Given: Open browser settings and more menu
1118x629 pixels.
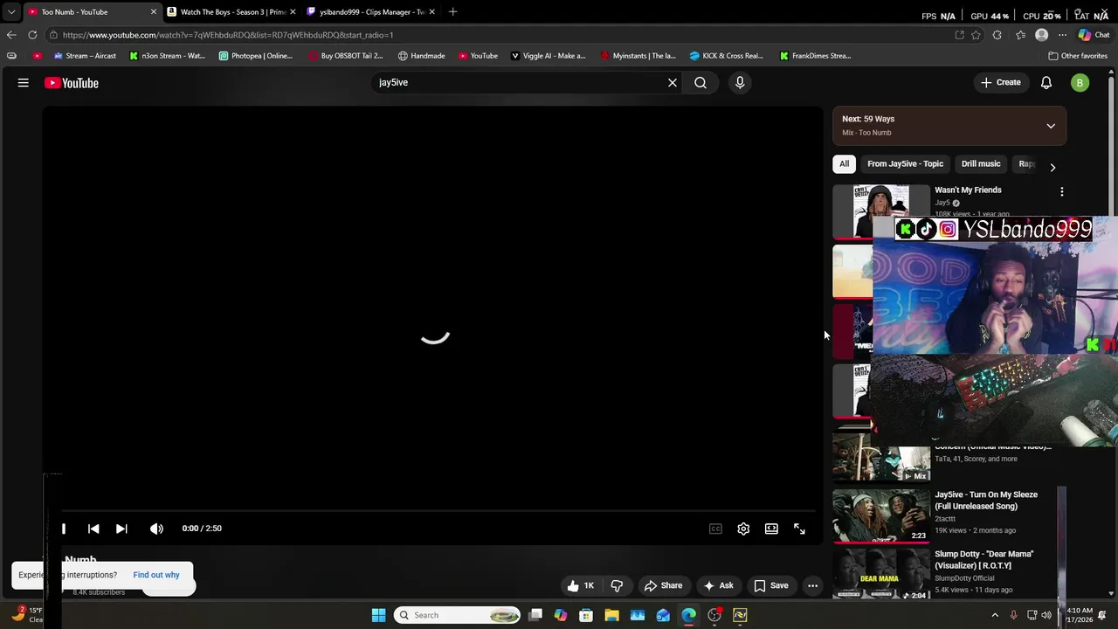Looking at the screenshot, I should [1062, 35].
